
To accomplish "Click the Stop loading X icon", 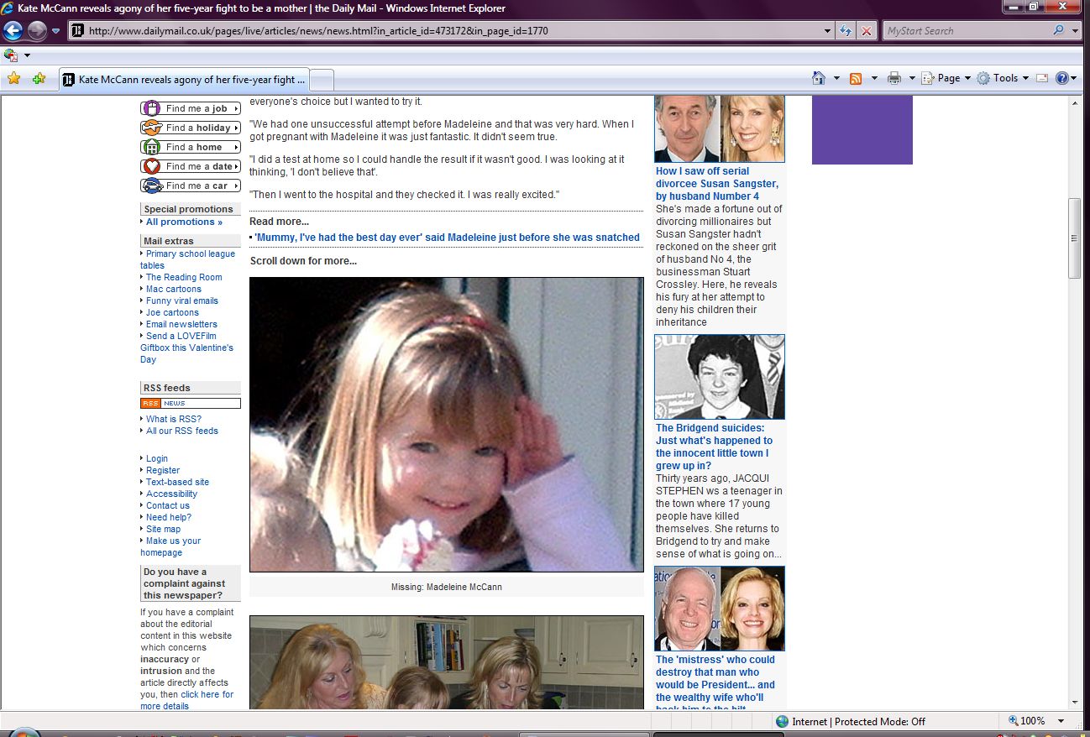I will pos(867,31).
